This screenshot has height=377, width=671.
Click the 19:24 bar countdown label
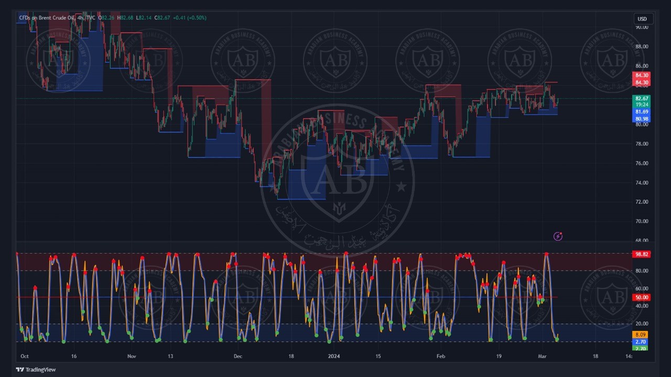(x=642, y=105)
